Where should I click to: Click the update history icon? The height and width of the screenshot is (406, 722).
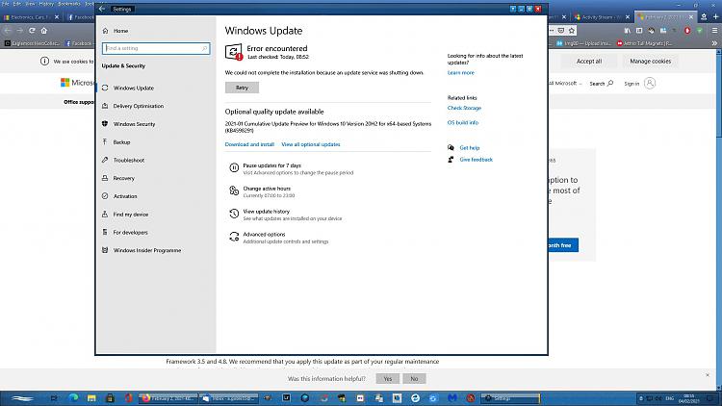click(234, 214)
